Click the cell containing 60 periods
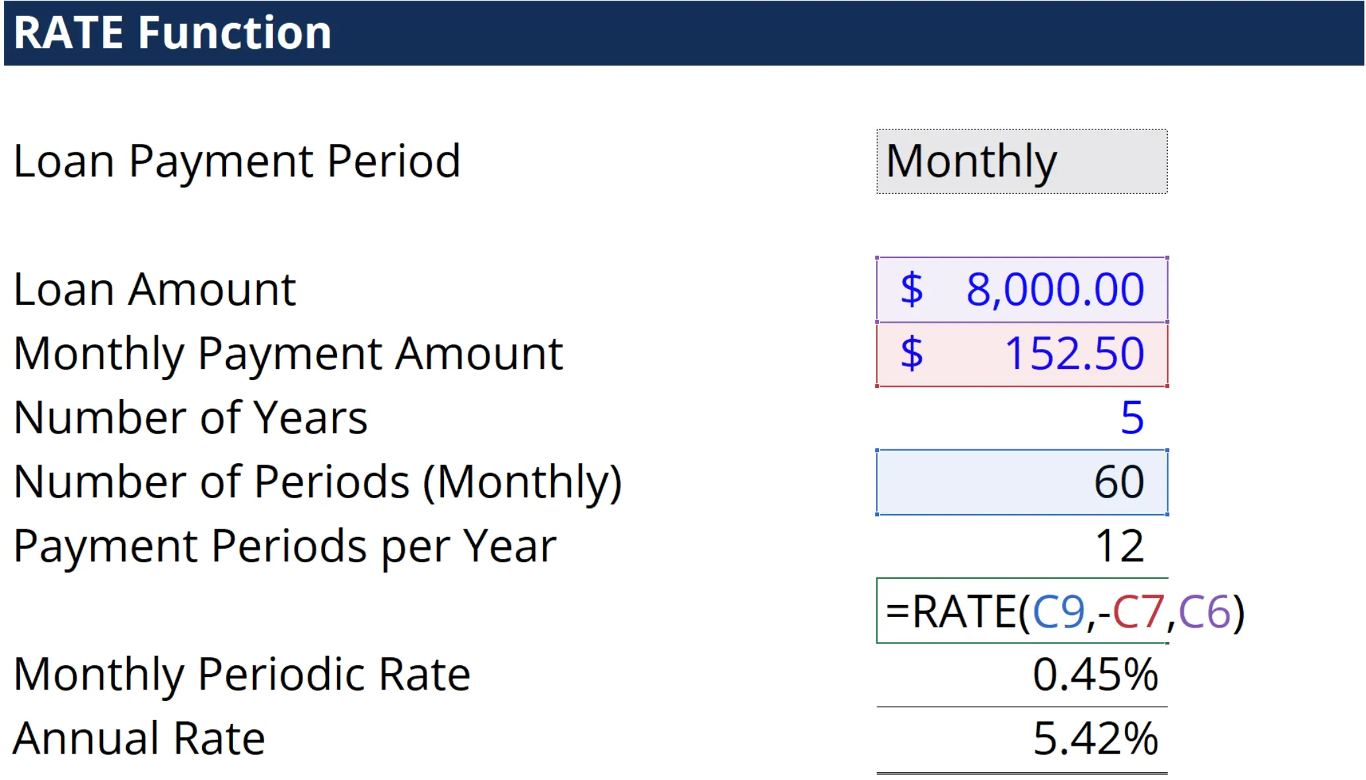Image resolution: width=1366 pixels, height=780 pixels. pyautogui.click(x=1021, y=482)
